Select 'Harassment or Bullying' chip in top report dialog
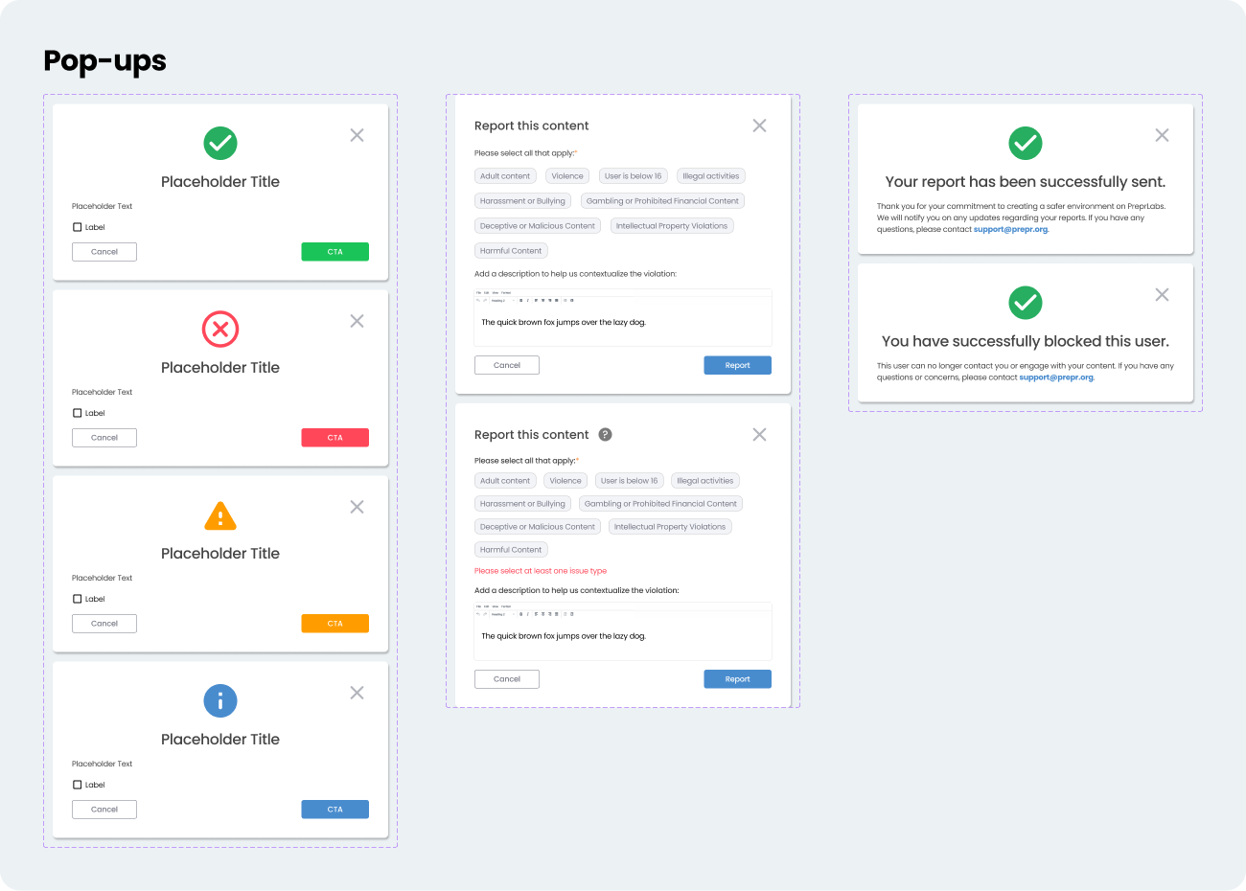This screenshot has height=891, width=1246. pyautogui.click(x=522, y=201)
